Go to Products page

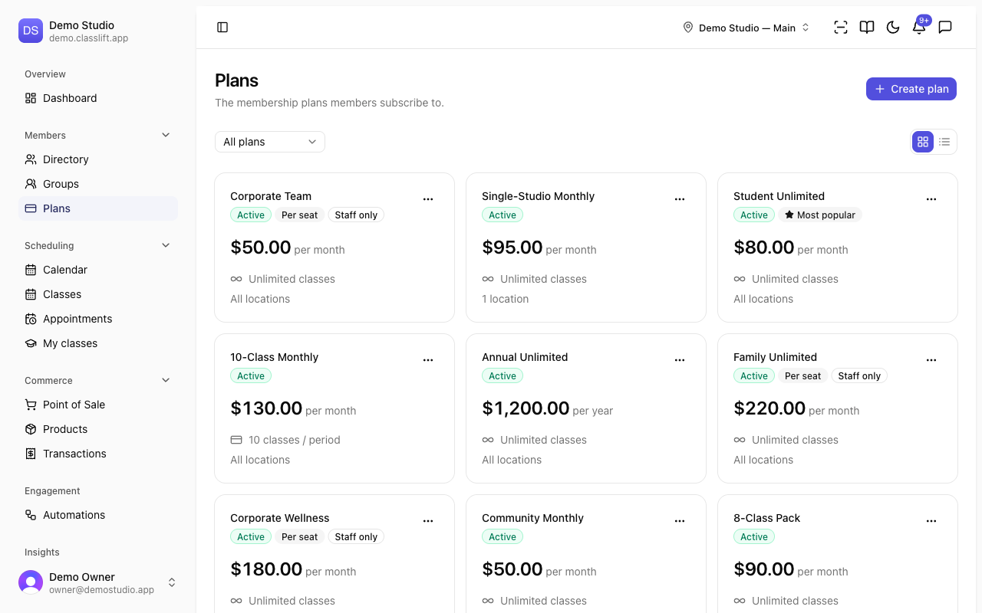(x=98, y=429)
